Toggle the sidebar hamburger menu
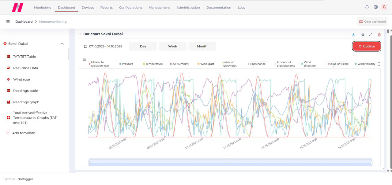 pyautogui.click(x=8, y=21)
